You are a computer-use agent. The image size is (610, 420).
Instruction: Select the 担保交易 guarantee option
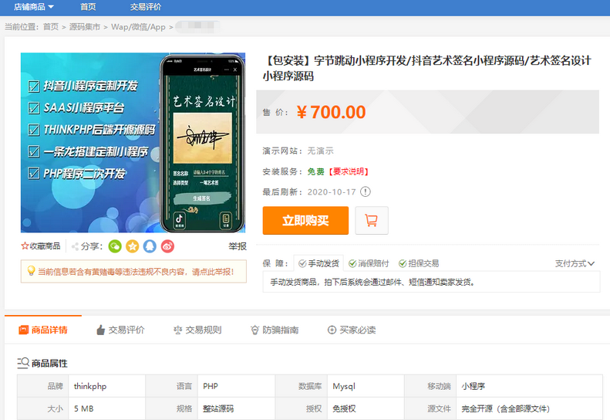tap(419, 263)
